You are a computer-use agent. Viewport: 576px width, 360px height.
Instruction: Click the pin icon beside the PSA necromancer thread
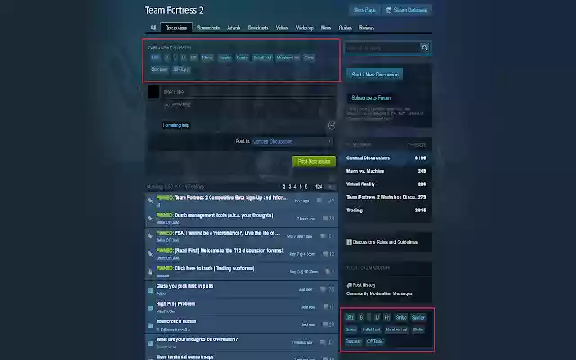[150, 236]
